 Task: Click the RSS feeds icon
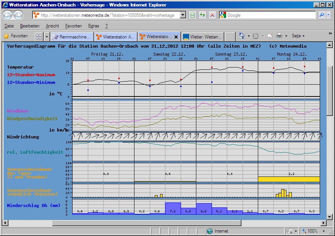(x=256, y=36)
